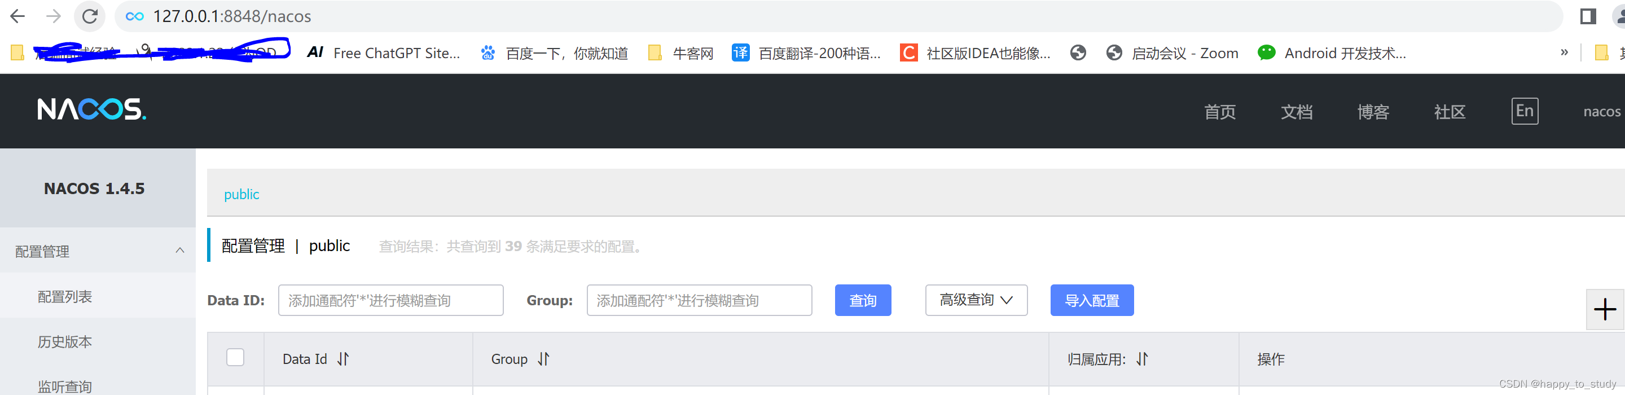Click the nacos user name
The width and height of the screenshot is (1625, 395).
click(x=1601, y=112)
